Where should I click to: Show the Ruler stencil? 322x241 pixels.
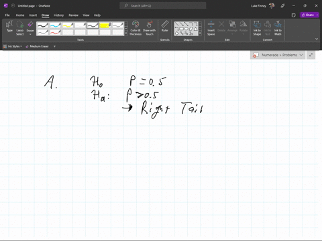(165, 26)
